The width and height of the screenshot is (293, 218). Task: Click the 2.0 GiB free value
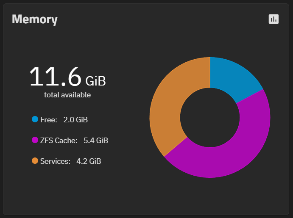pyautogui.click(x=75, y=120)
